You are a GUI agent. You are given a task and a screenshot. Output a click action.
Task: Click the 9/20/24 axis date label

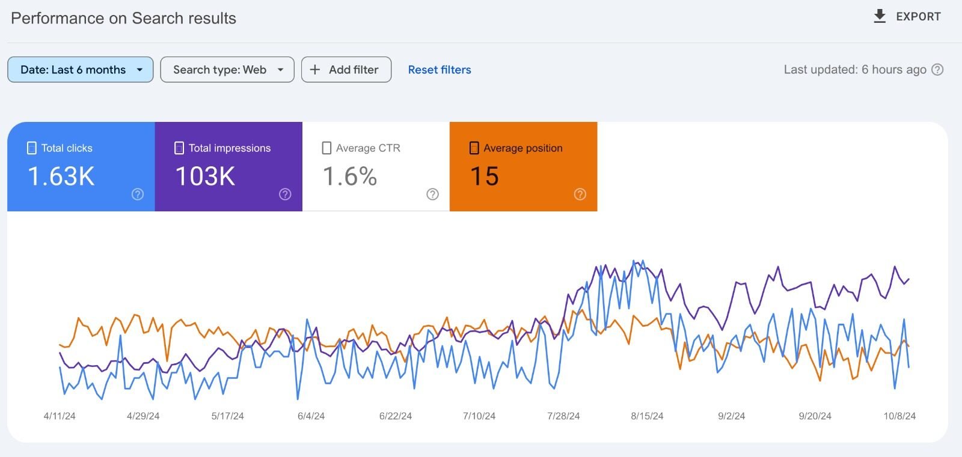point(815,416)
